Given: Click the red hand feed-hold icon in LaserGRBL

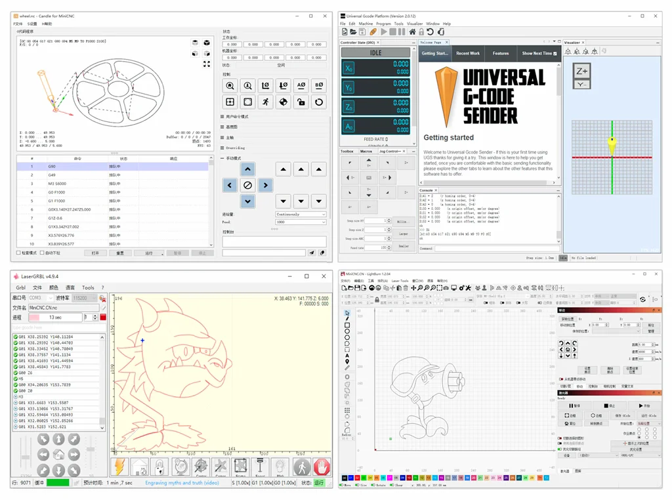Looking at the screenshot, I should tap(322, 467).
